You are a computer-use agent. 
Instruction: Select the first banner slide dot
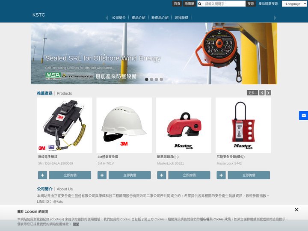click(147, 80)
